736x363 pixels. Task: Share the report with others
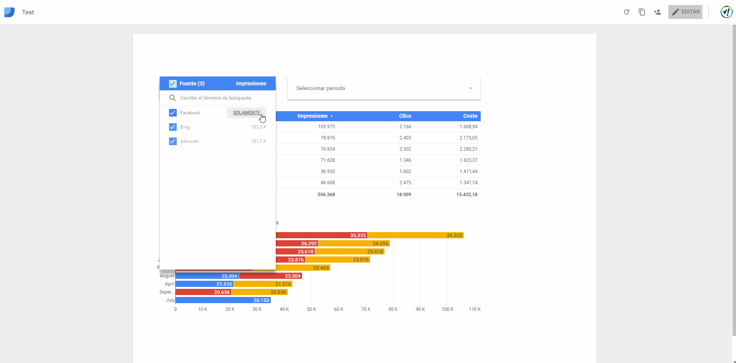pyautogui.click(x=657, y=12)
